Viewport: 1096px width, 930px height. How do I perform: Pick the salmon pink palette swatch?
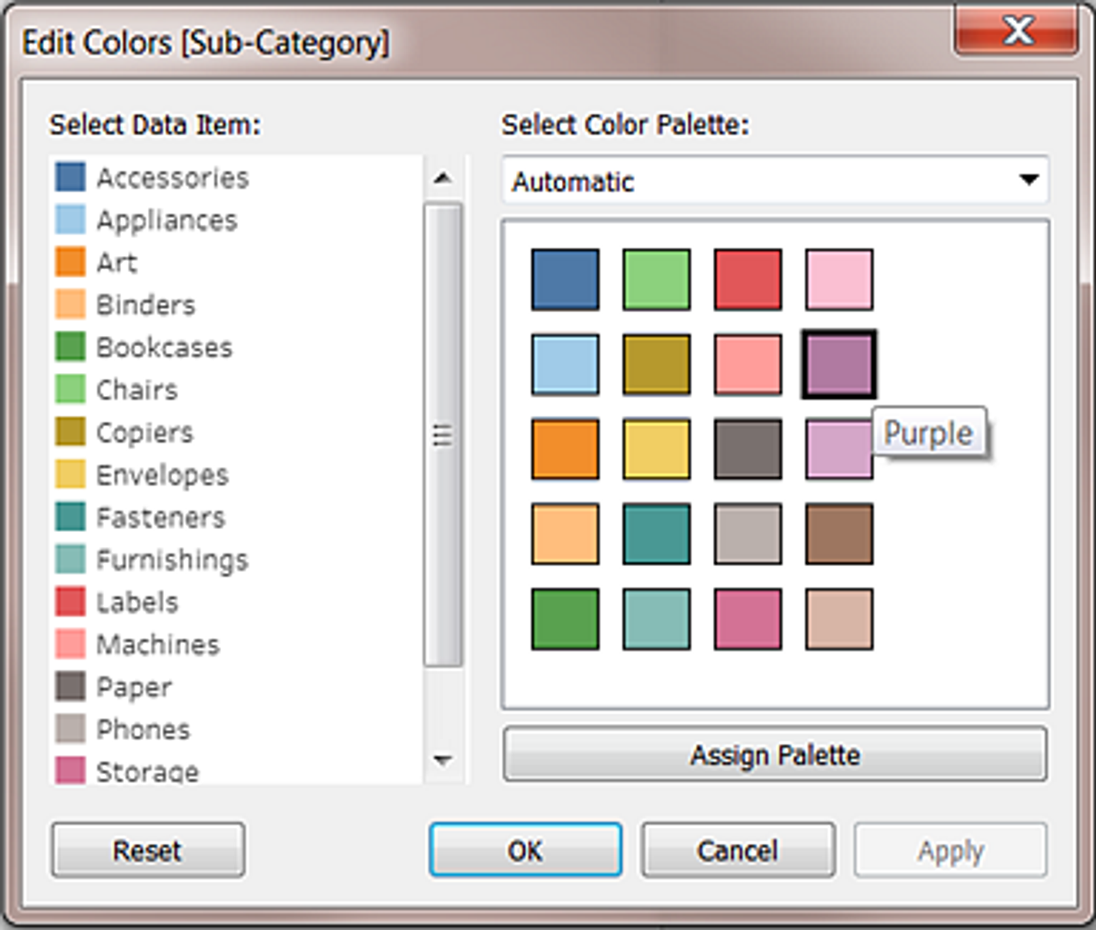click(x=747, y=365)
